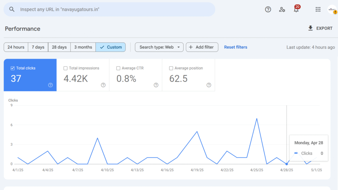This screenshot has height=190, width=338.
Task: Click the Google apps grid icon
Action: coord(318,9)
